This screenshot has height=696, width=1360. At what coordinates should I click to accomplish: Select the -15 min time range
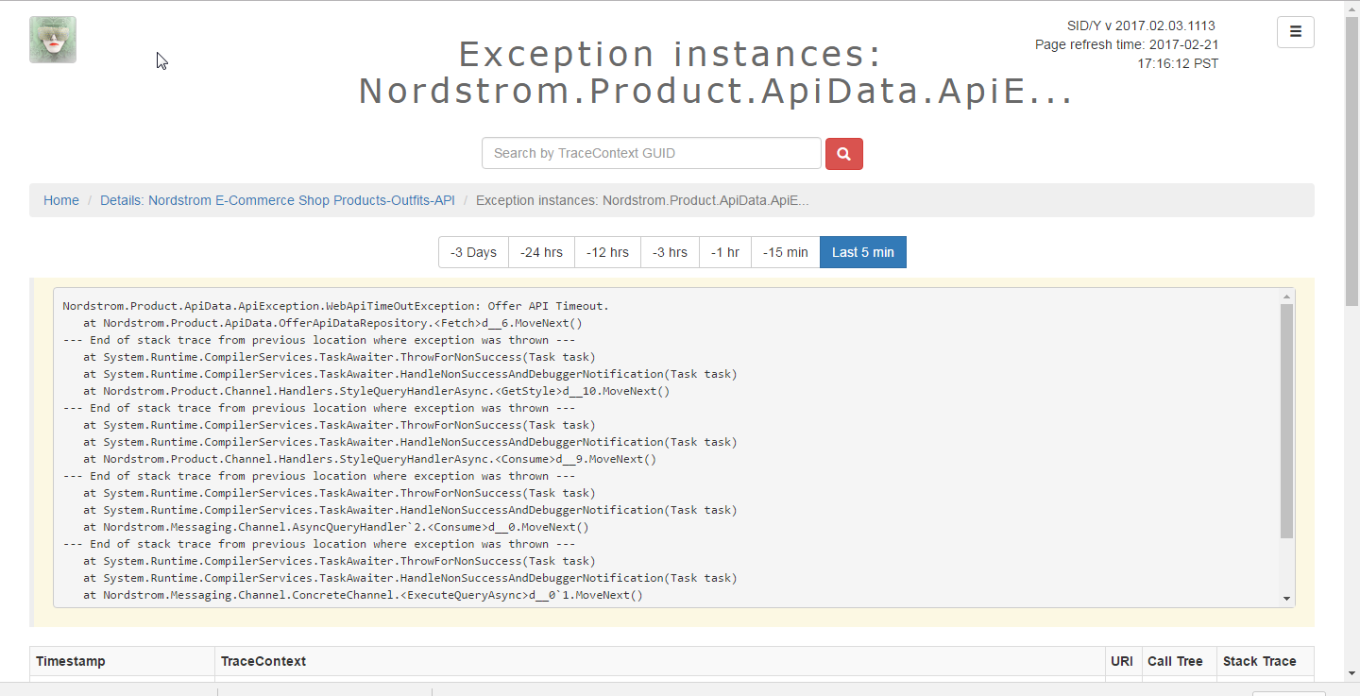(786, 252)
